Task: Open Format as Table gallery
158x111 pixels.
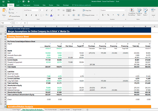Action: (x=139, y=12)
